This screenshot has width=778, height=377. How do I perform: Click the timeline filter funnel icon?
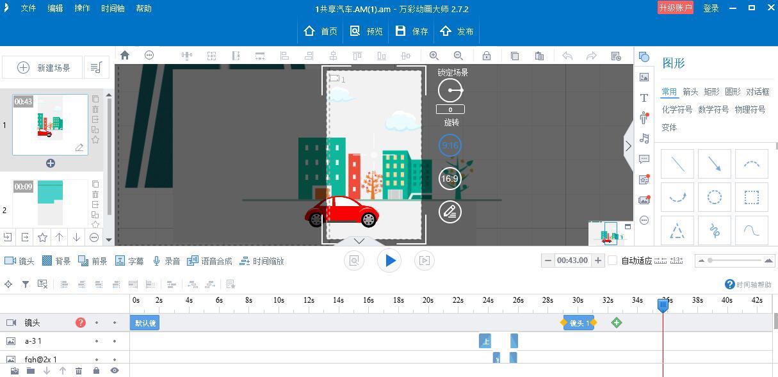coord(26,284)
